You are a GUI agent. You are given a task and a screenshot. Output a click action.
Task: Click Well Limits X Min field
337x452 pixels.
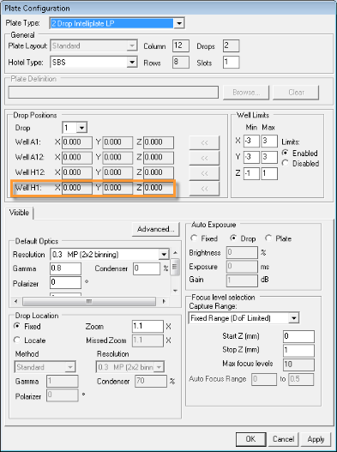(251, 141)
